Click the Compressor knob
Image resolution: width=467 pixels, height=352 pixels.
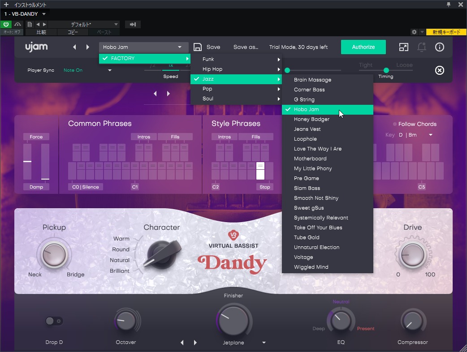pos(413,321)
